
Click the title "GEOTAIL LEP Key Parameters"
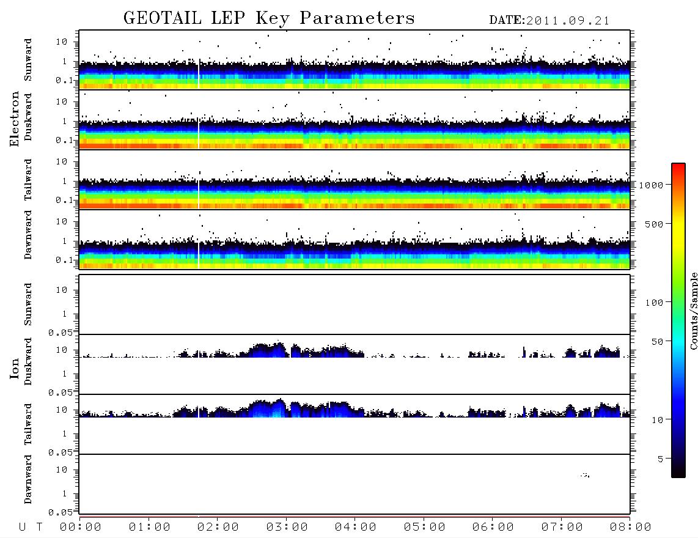[x=269, y=18]
